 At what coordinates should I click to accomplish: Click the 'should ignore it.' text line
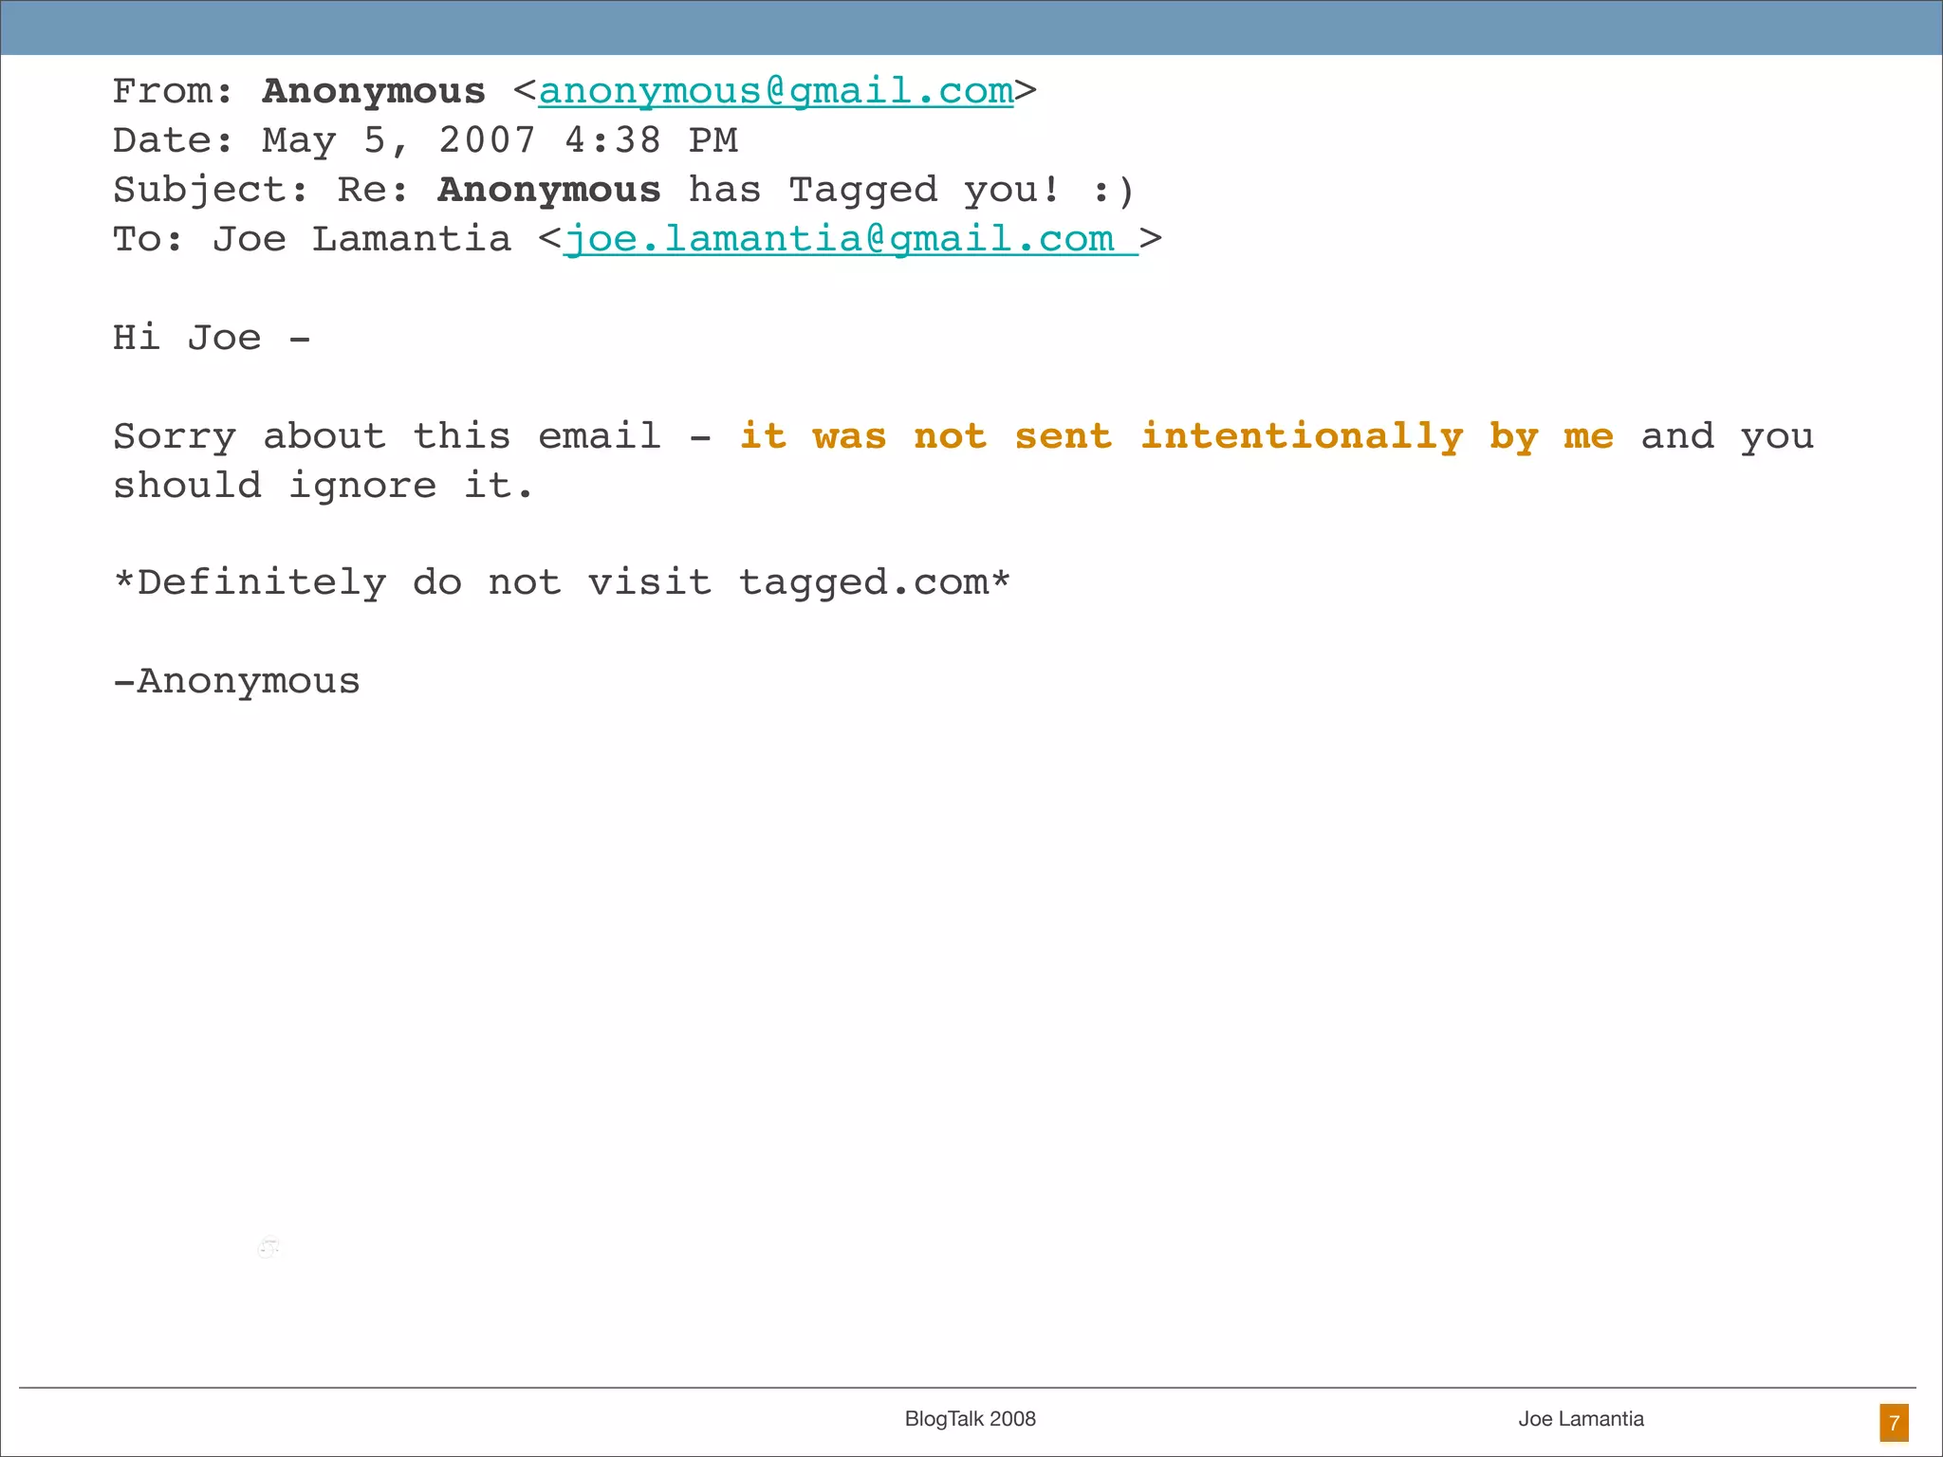[x=323, y=486]
